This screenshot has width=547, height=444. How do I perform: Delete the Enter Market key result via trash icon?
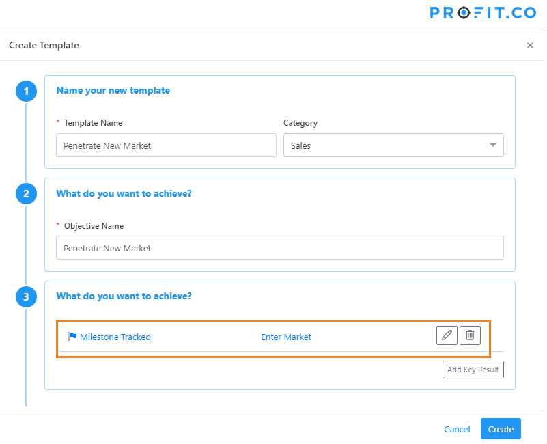tap(470, 335)
